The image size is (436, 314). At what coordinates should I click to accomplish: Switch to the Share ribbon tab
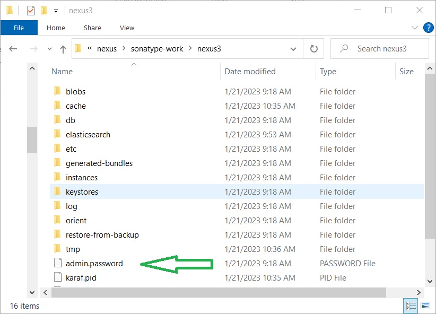(92, 28)
